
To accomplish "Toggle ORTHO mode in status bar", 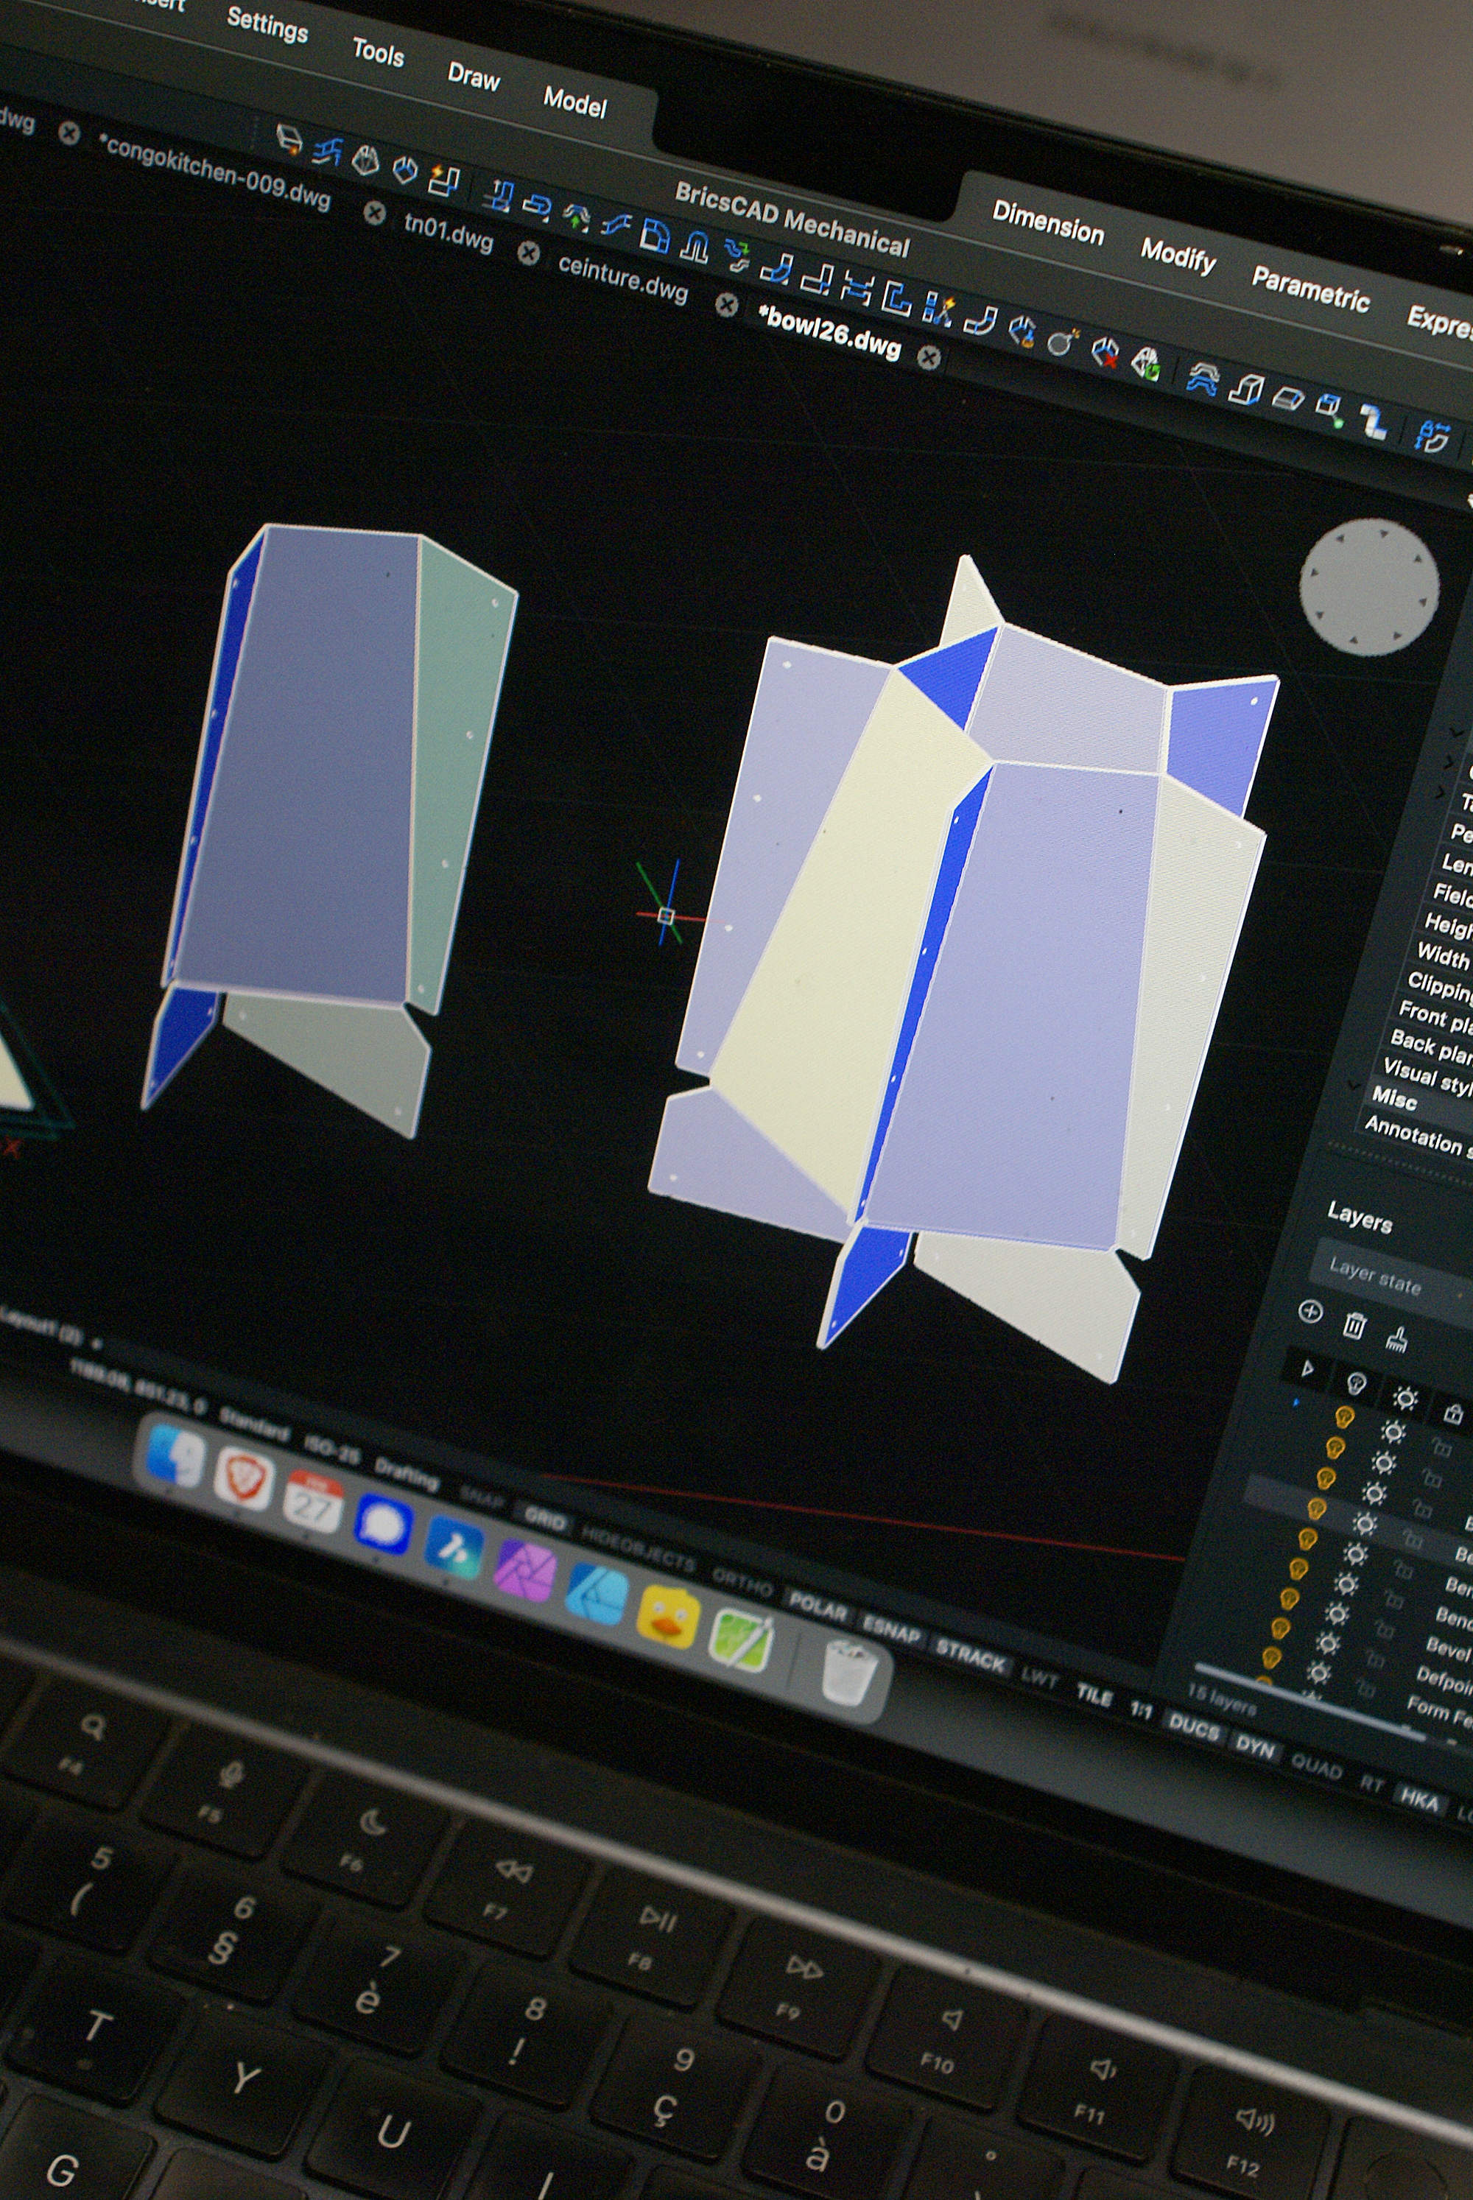I will tap(742, 1584).
